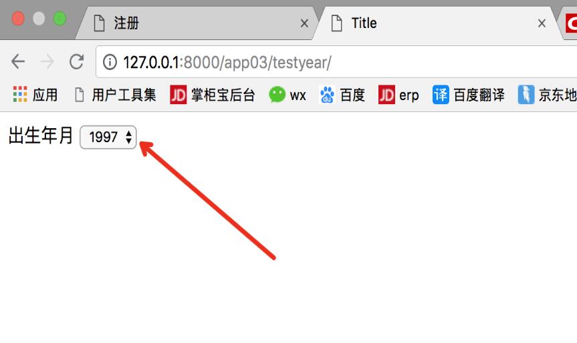This screenshot has height=343, width=577.
Task: Reload the current page
Action: (x=76, y=61)
